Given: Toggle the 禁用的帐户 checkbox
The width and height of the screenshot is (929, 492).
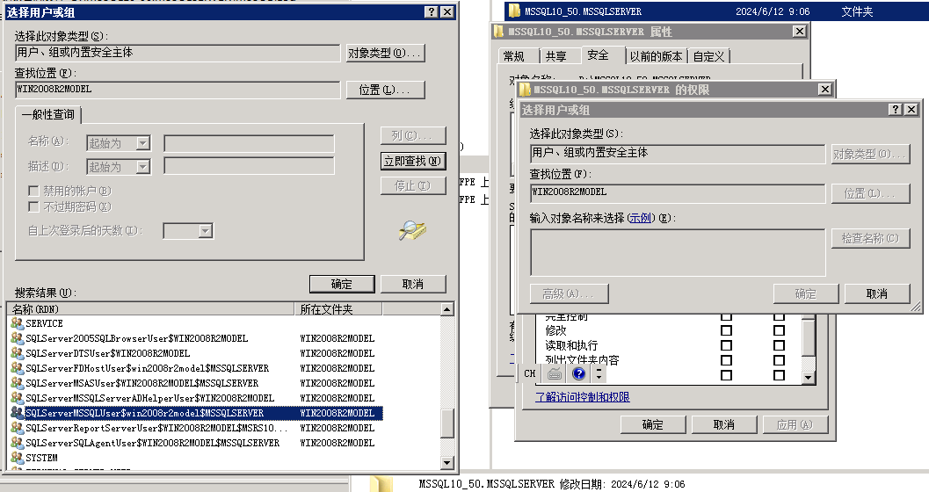Looking at the screenshot, I should pos(33,191).
